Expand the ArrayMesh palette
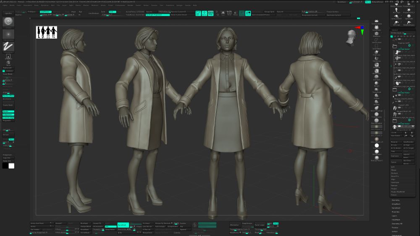420x236 pixels. point(396,204)
